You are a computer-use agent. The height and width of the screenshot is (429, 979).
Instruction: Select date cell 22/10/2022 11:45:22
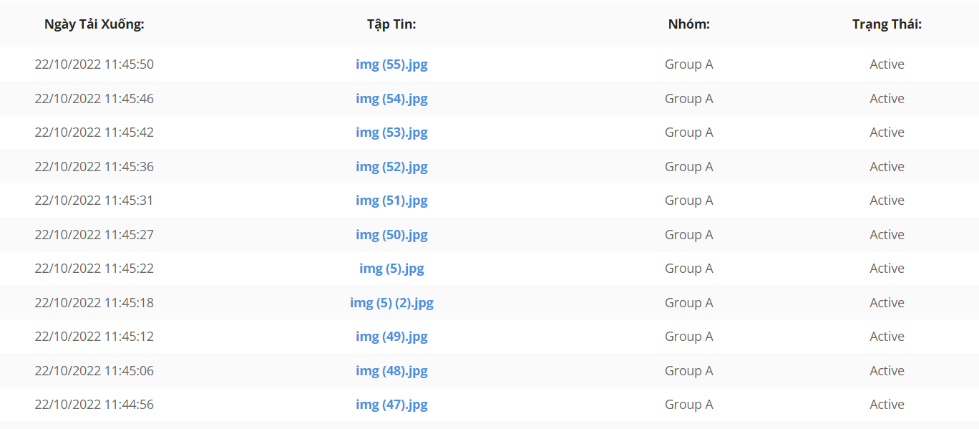(x=94, y=269)
